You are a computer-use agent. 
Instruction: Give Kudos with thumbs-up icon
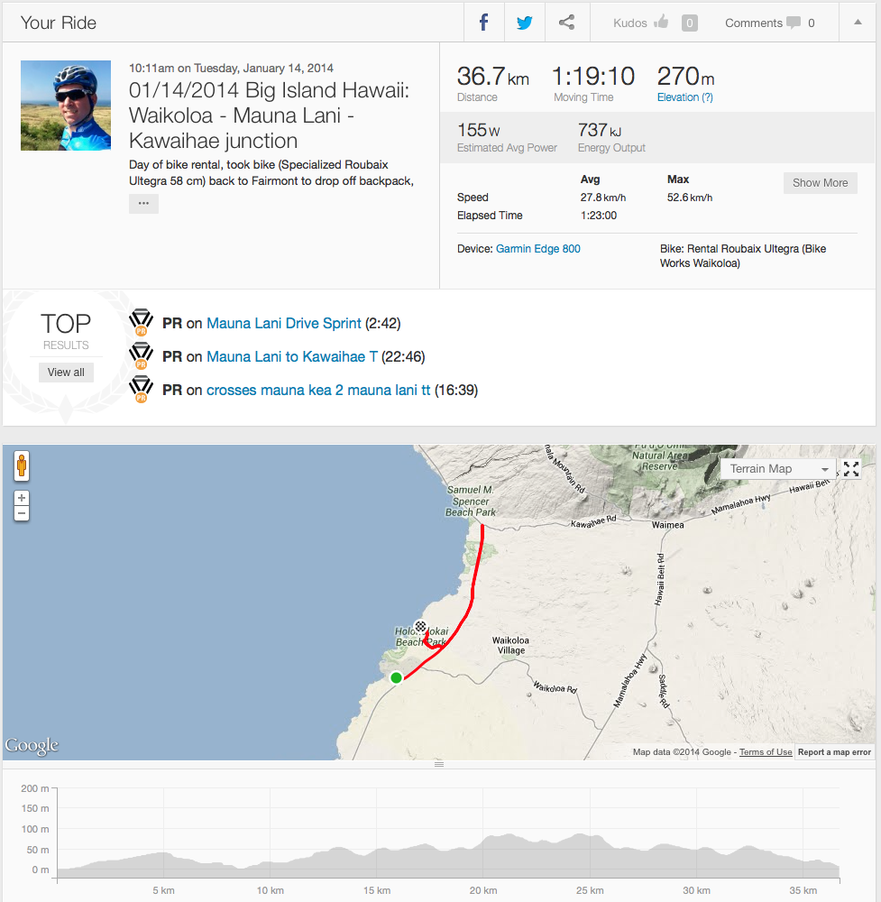coord(661,23)
